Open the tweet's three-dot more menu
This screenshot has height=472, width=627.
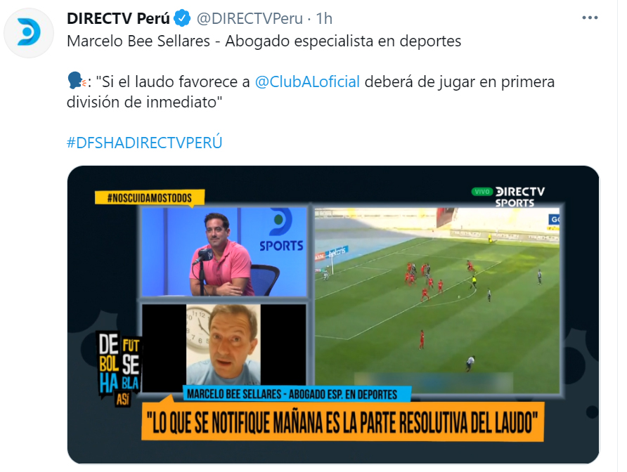(x=590, y=18)
